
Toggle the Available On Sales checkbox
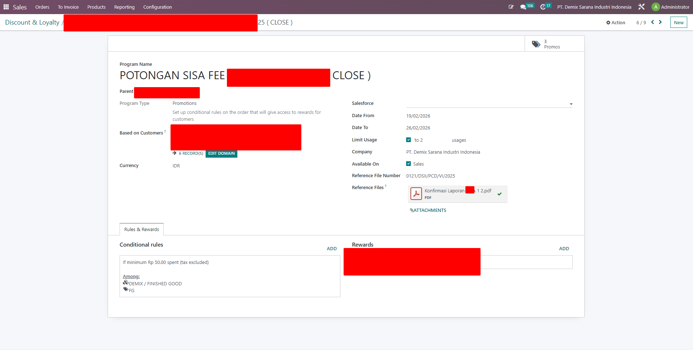[408, 164]
